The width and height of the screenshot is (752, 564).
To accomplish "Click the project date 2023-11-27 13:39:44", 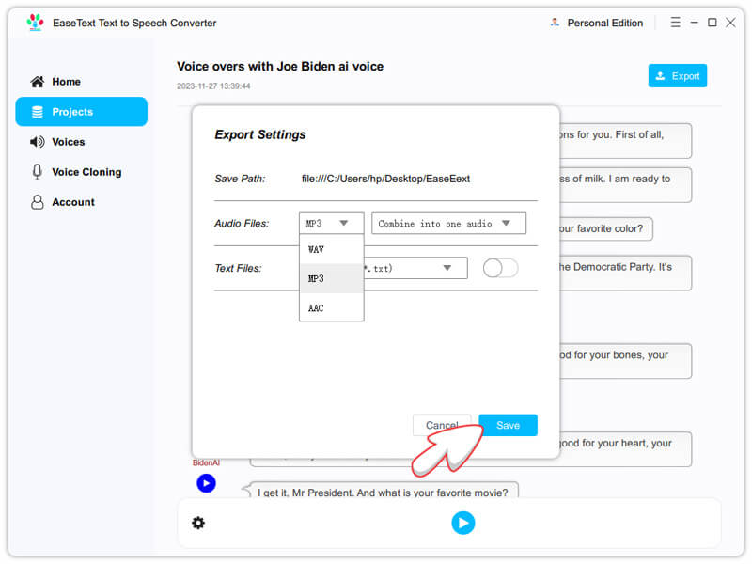I will [x=213, y=86].
